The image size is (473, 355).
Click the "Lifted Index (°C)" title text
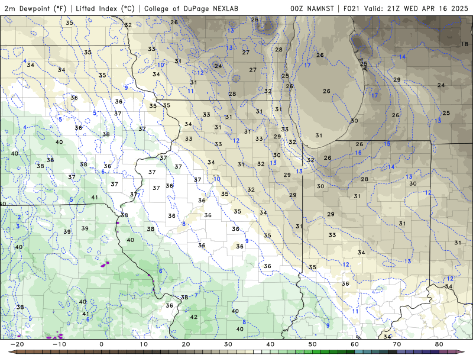point(105,8)
